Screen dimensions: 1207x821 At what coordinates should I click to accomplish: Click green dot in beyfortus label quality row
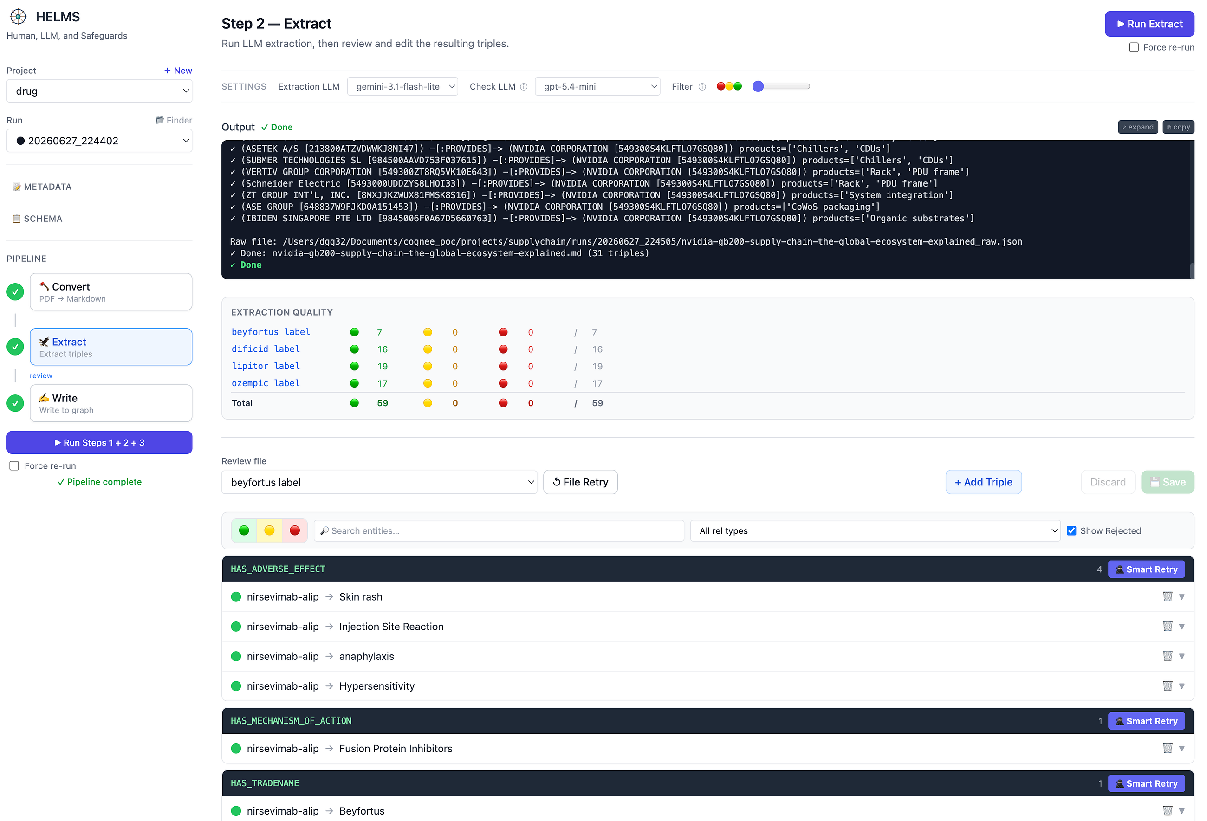354,332
